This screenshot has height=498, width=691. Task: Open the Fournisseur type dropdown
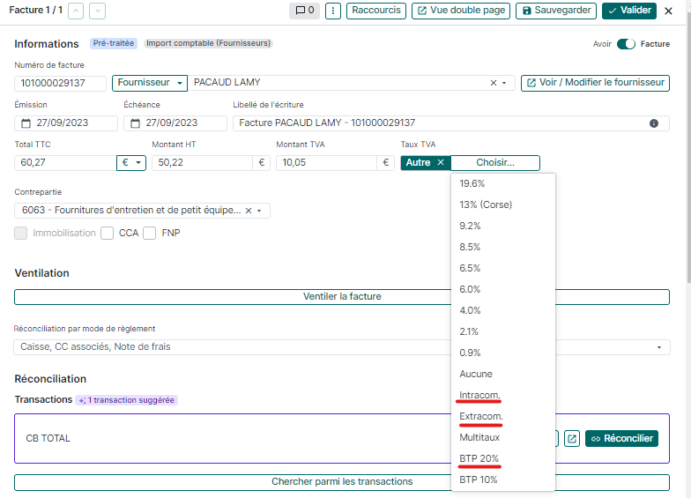tap(150, 83)
